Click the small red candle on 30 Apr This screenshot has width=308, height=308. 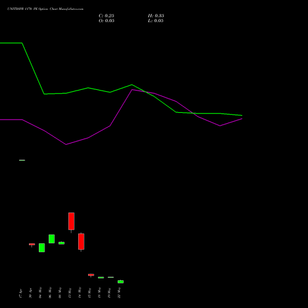(32, 245)
